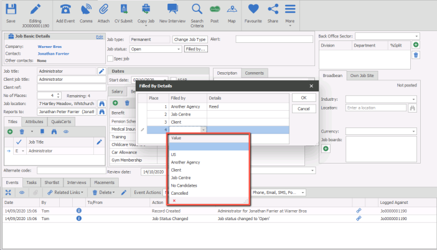Enable the Spec job checkbox
This screenshot has height=250, width=437.
coord(110,58)
